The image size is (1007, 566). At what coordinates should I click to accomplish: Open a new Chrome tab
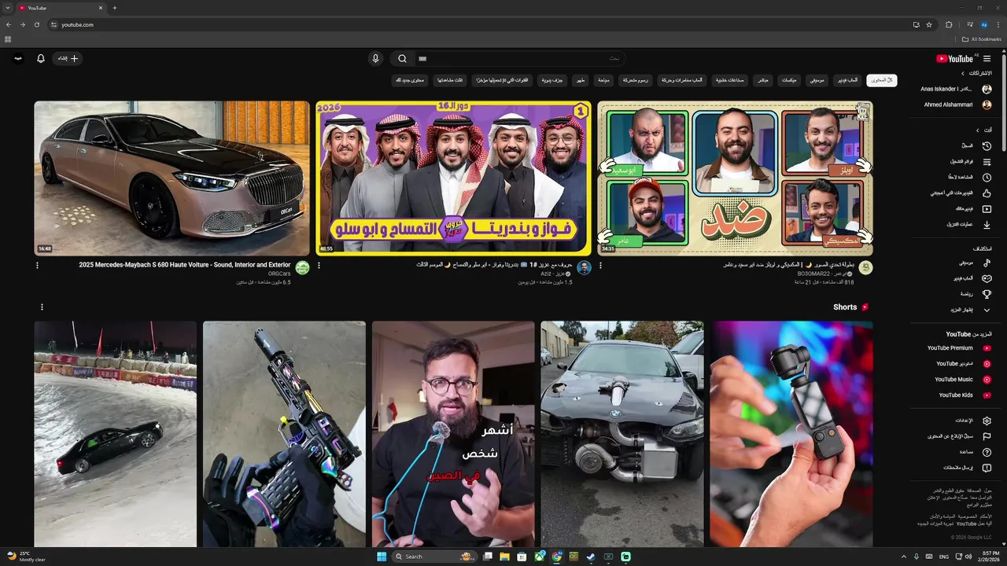(x=115, y=8)
